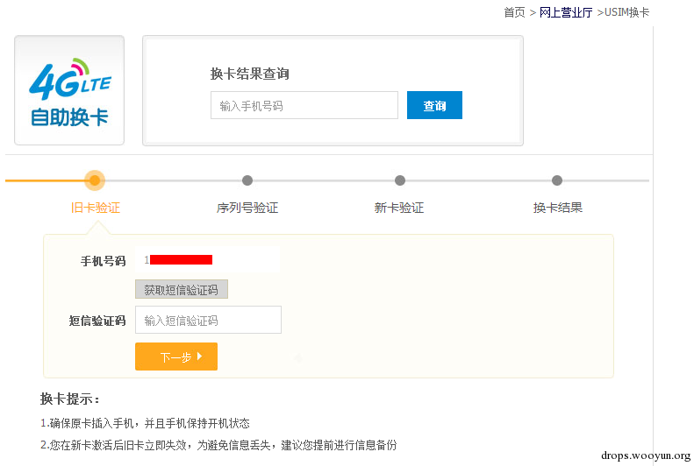Click the 获取短信验证码 button

pos(182,289)
